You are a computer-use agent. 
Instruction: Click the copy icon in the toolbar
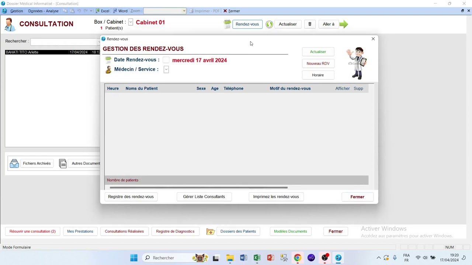65,11
